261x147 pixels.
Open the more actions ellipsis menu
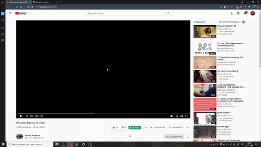tap(188, 128)
